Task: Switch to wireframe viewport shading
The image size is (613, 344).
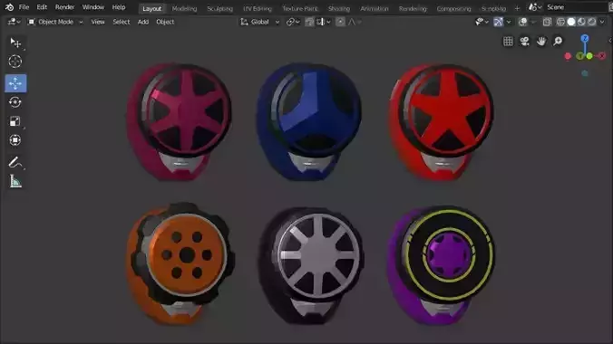Action: [x=560, y=22]
